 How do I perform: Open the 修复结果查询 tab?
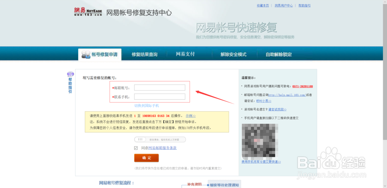[x=144, y=55]
